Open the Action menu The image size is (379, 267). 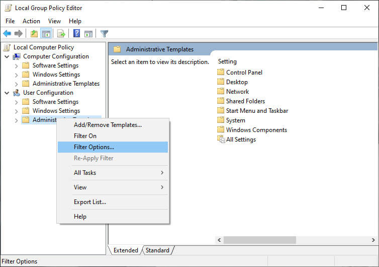(x=31, y=21)
